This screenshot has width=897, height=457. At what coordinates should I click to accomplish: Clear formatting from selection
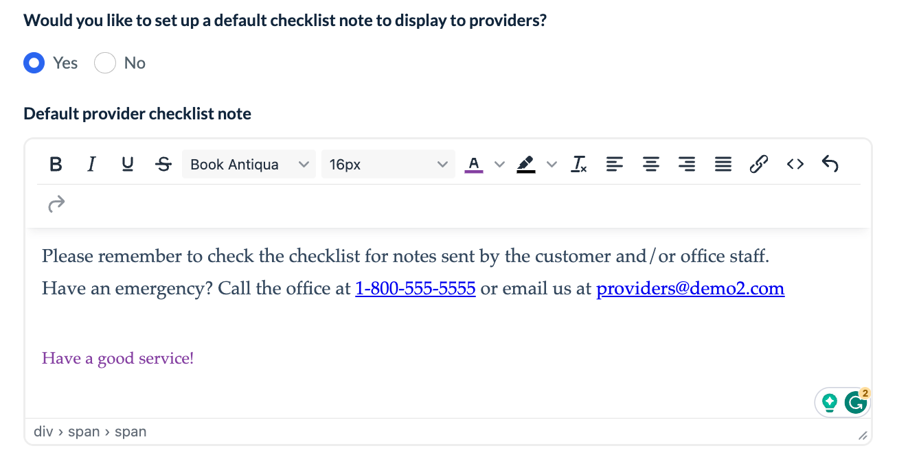(579, 164)
